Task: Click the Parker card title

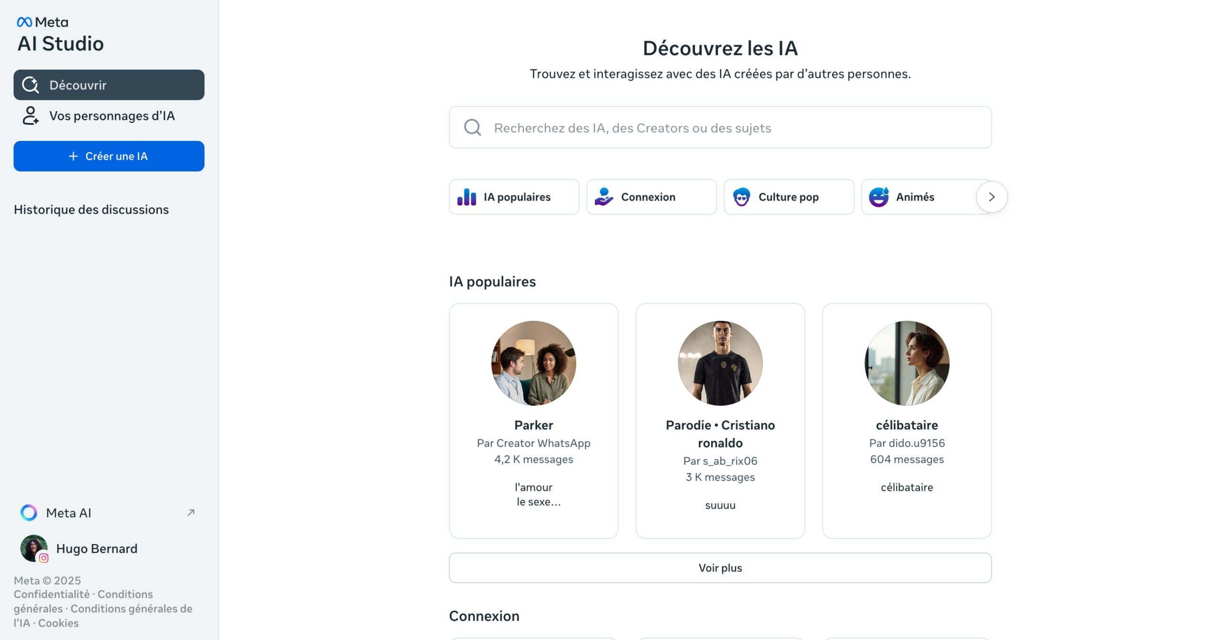Action: [533, 425]
